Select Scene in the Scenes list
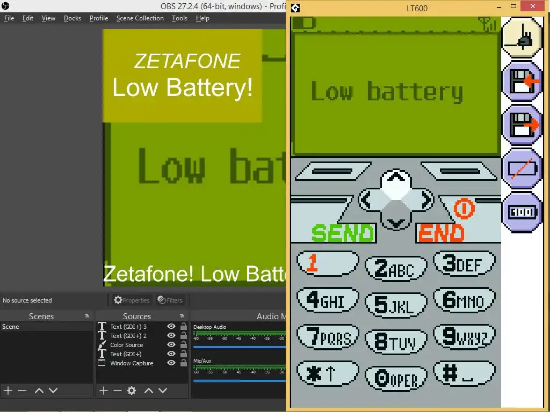 point(46,327)
